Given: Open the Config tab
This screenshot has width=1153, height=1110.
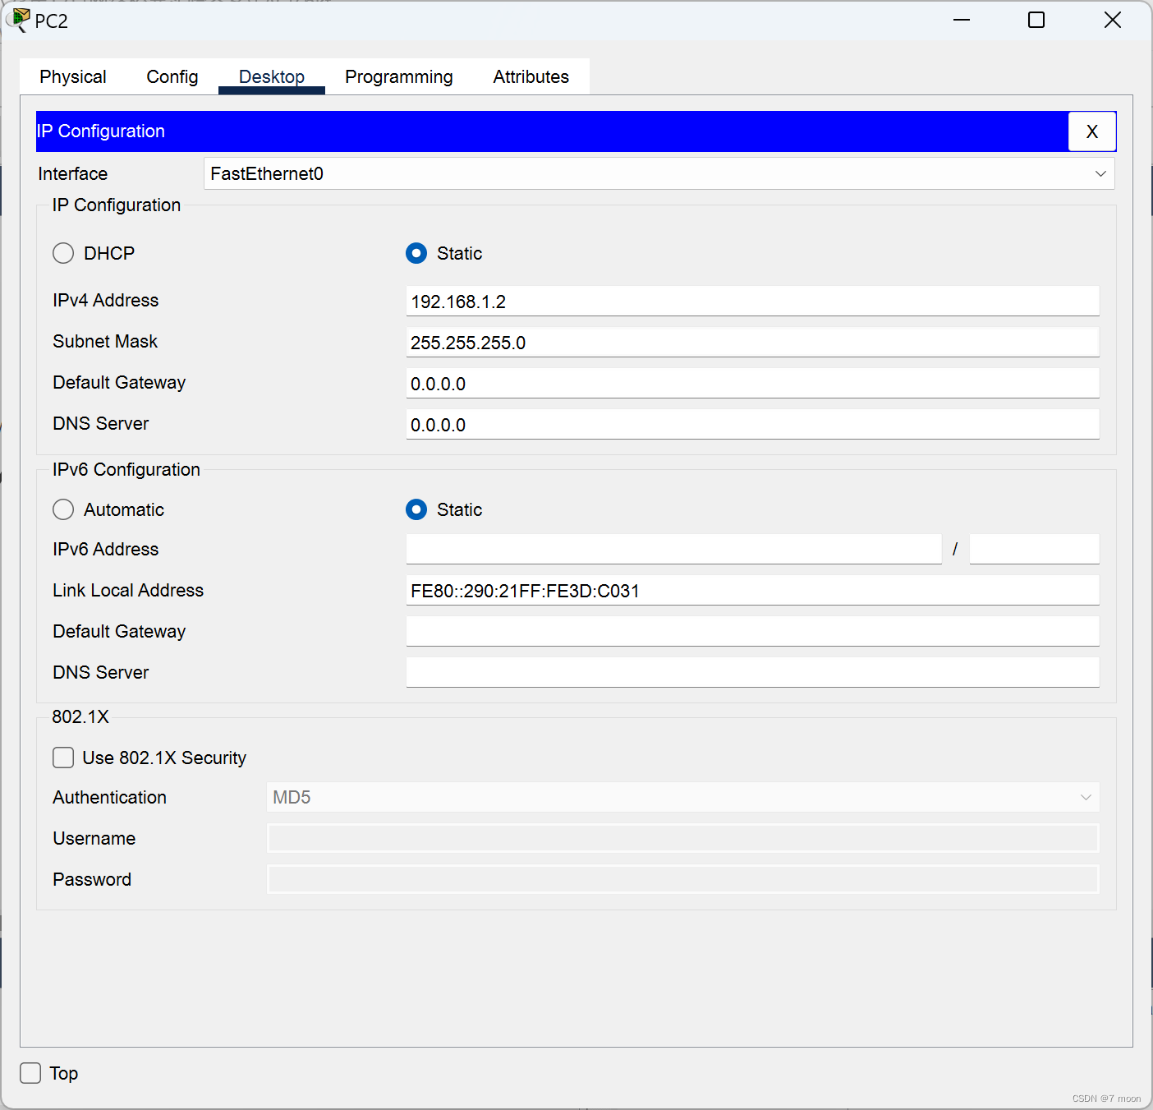Looking at the screenshot, I should click(172, 76).
